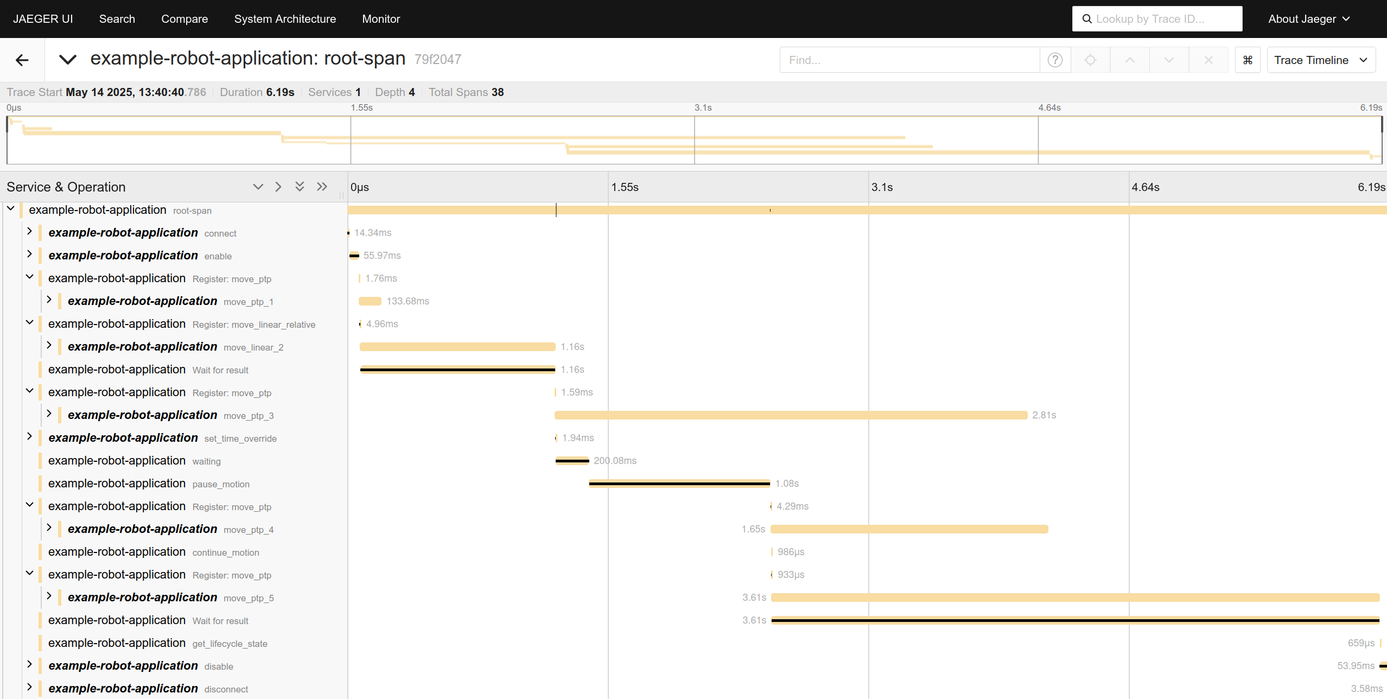Collapse Register: move_linear_relative span

pos(30,323)
